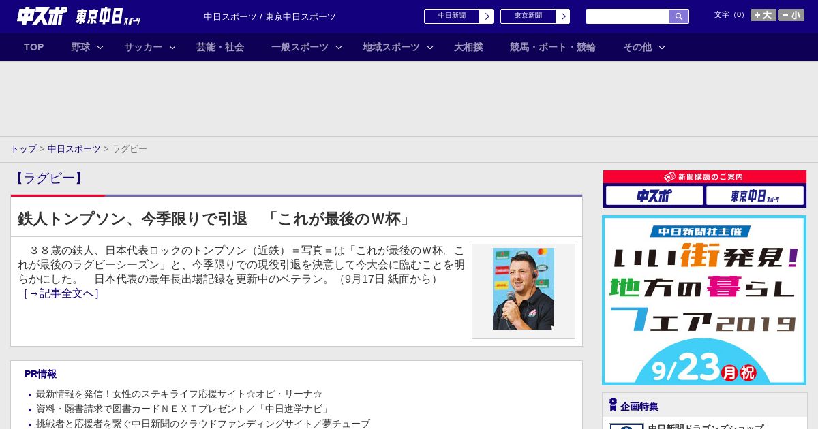Open 夢チューブ crowdfunding PR link

point(203,424)
